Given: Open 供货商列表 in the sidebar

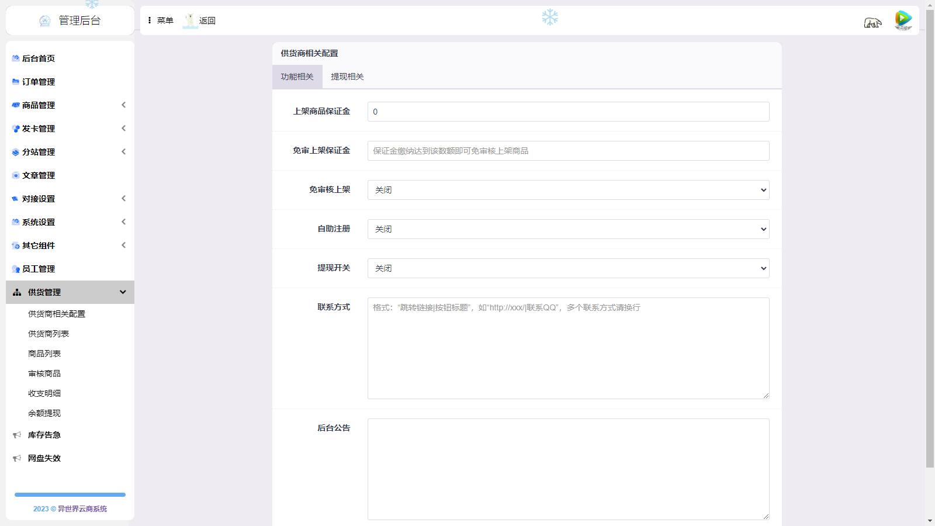Looking at the screenshot, I should (x=49, y=334).
